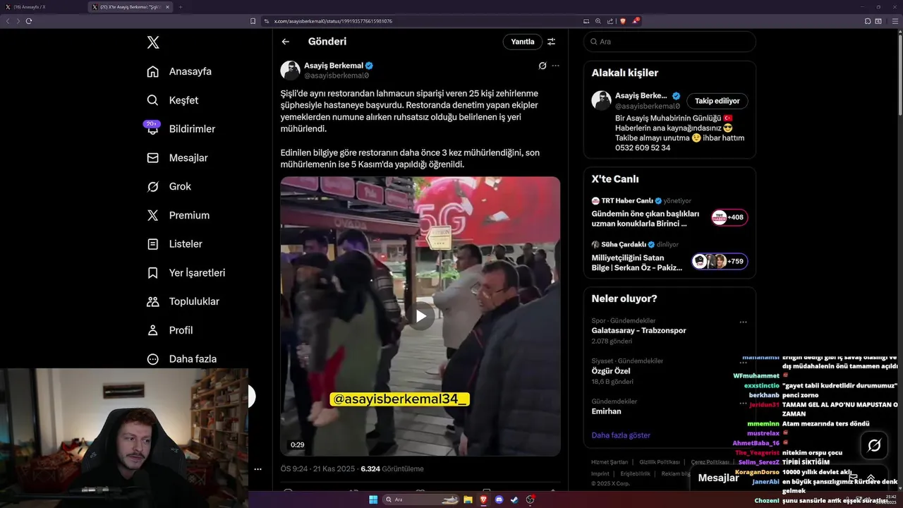This screenshot has width=903, height=508.
Task: Open @asayisberkemal0 handle under author name
Action: click(337, 75)
